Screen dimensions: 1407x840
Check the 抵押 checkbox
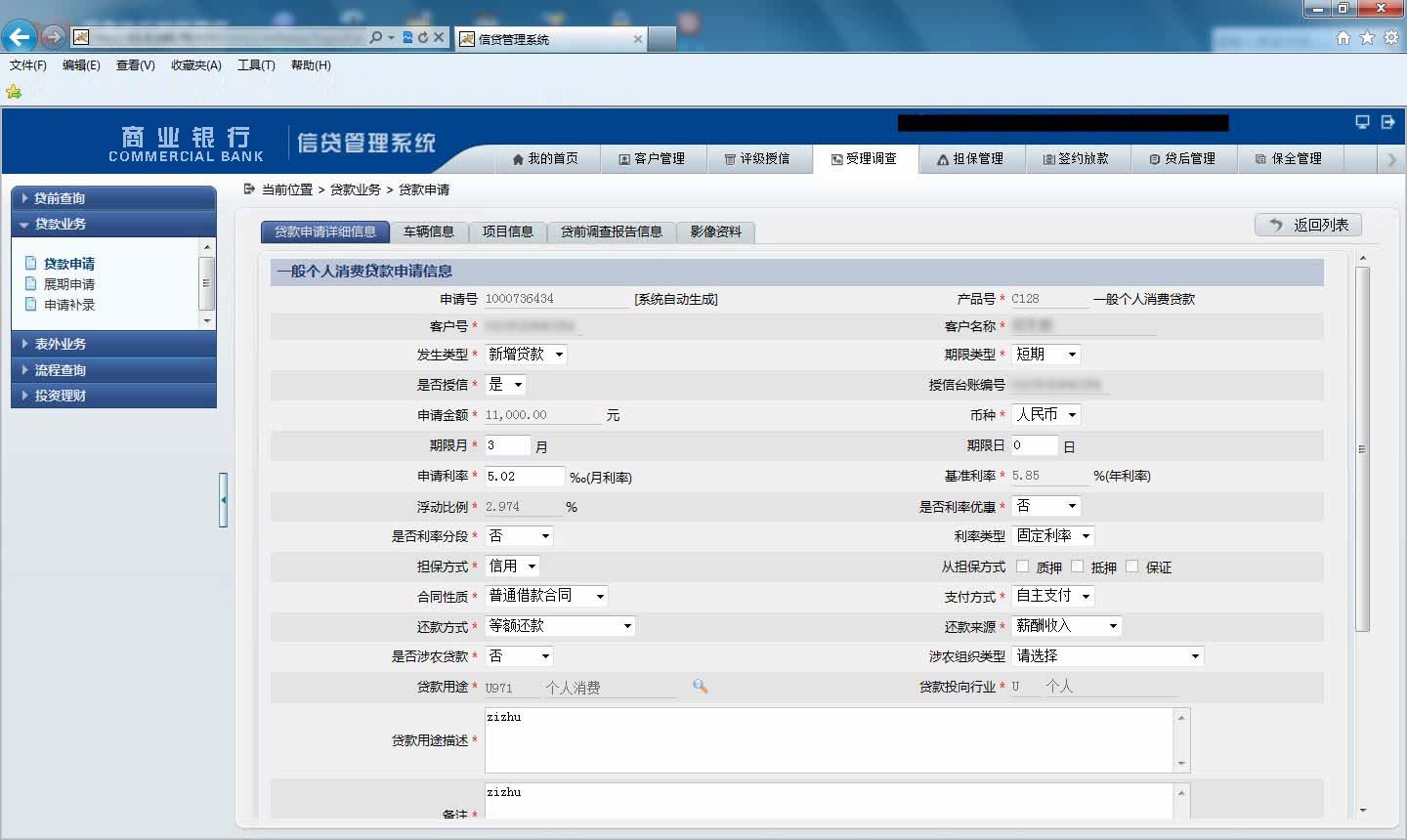coord(1077,566)
